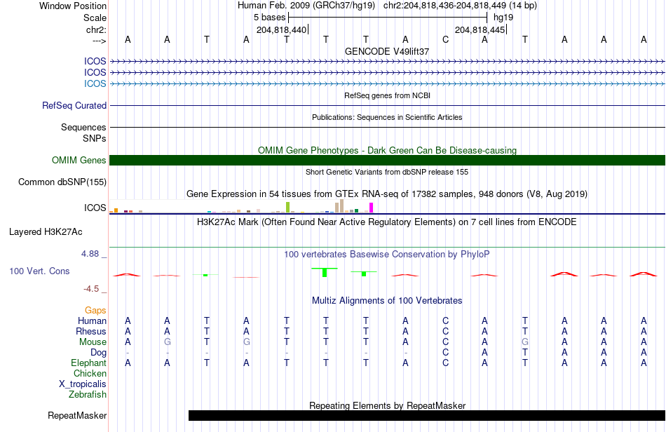
Task: Click the tall tan GTEx expression bar
Action: 341,206
